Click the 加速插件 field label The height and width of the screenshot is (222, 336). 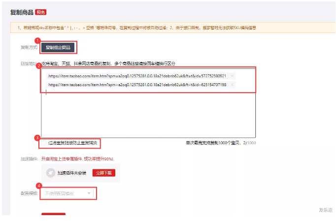tap(29, 159)
